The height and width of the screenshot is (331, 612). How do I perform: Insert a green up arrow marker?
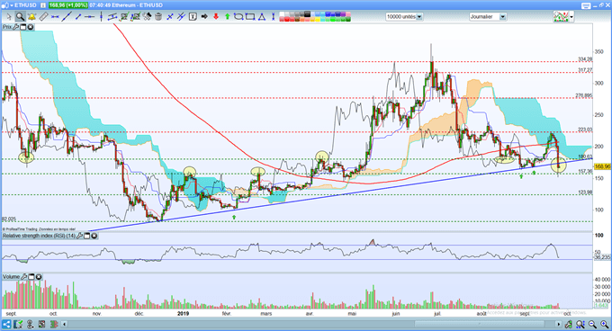point(228,17)
